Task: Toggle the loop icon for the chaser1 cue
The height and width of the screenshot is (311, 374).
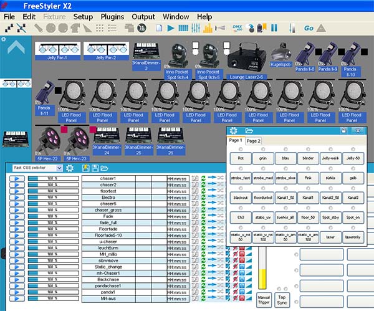Action: [x=203, y=179]
